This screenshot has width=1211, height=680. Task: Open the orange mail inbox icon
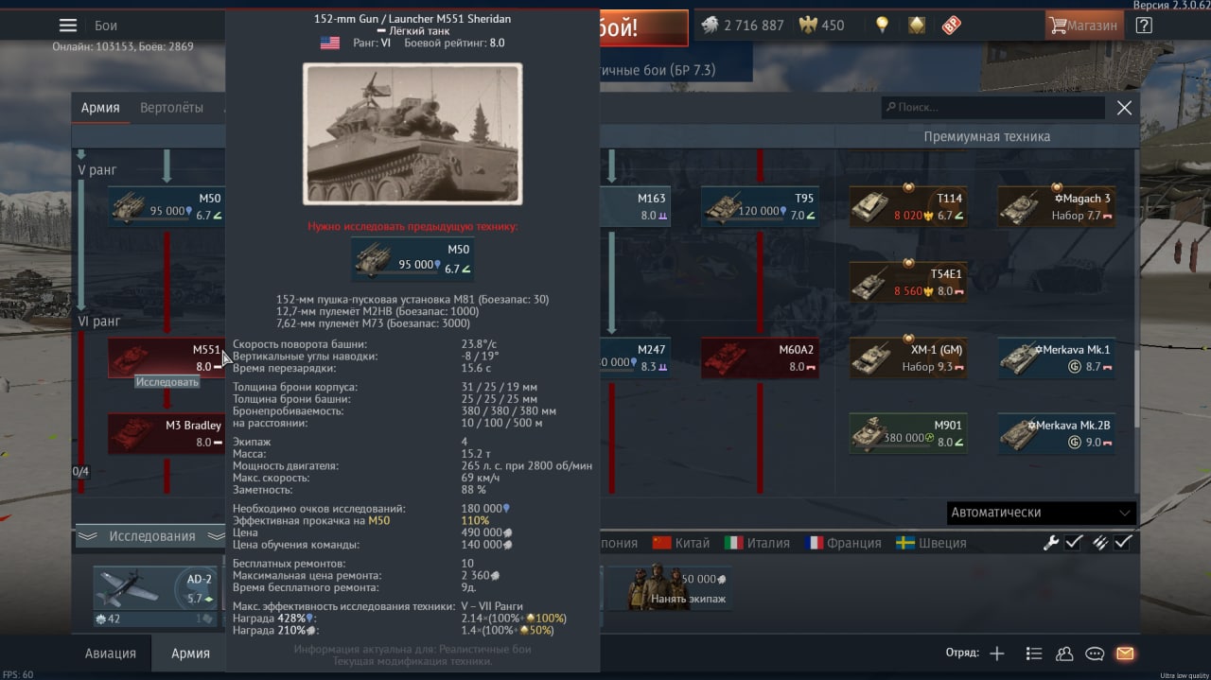tap(1125, 654)
